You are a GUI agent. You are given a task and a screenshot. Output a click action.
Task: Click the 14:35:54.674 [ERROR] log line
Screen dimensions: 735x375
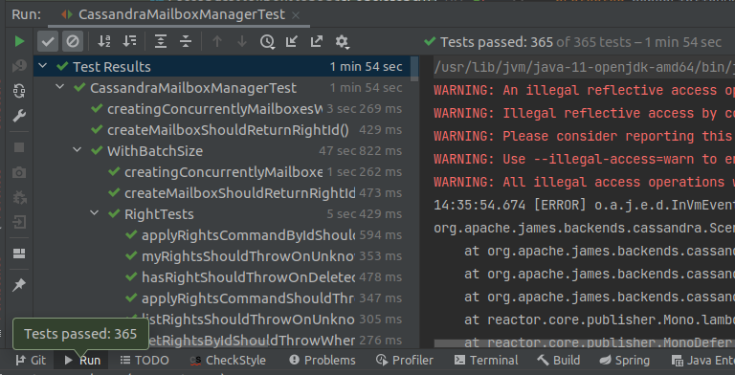(x=584, y=205)
